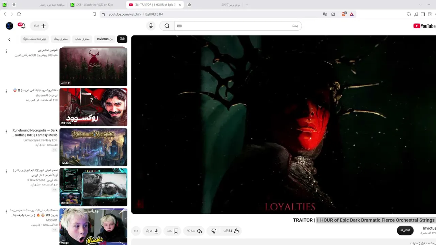Select the محتوى يهمّك filter chip
This screenshot has height=245, width=436.
61,39
